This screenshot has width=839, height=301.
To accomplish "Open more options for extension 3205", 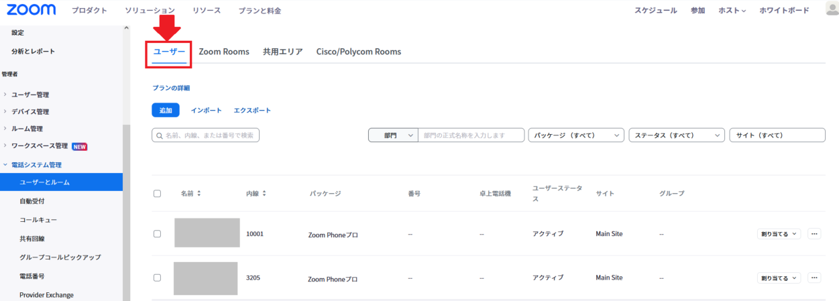I will (x=814, y=278).
